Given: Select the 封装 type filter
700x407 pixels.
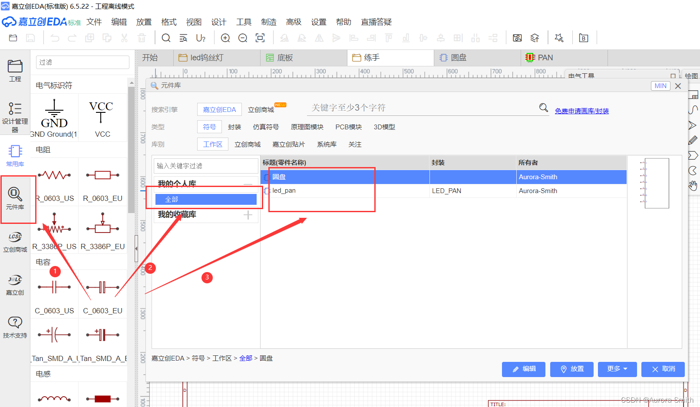Looking at the screenshot, I should (234, 127).
